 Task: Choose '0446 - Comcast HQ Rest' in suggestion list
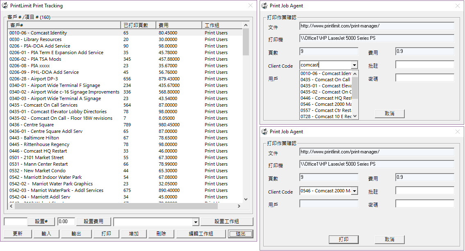326,98
